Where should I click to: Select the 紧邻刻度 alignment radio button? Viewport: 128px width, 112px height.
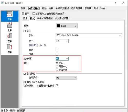coord(57,70)
